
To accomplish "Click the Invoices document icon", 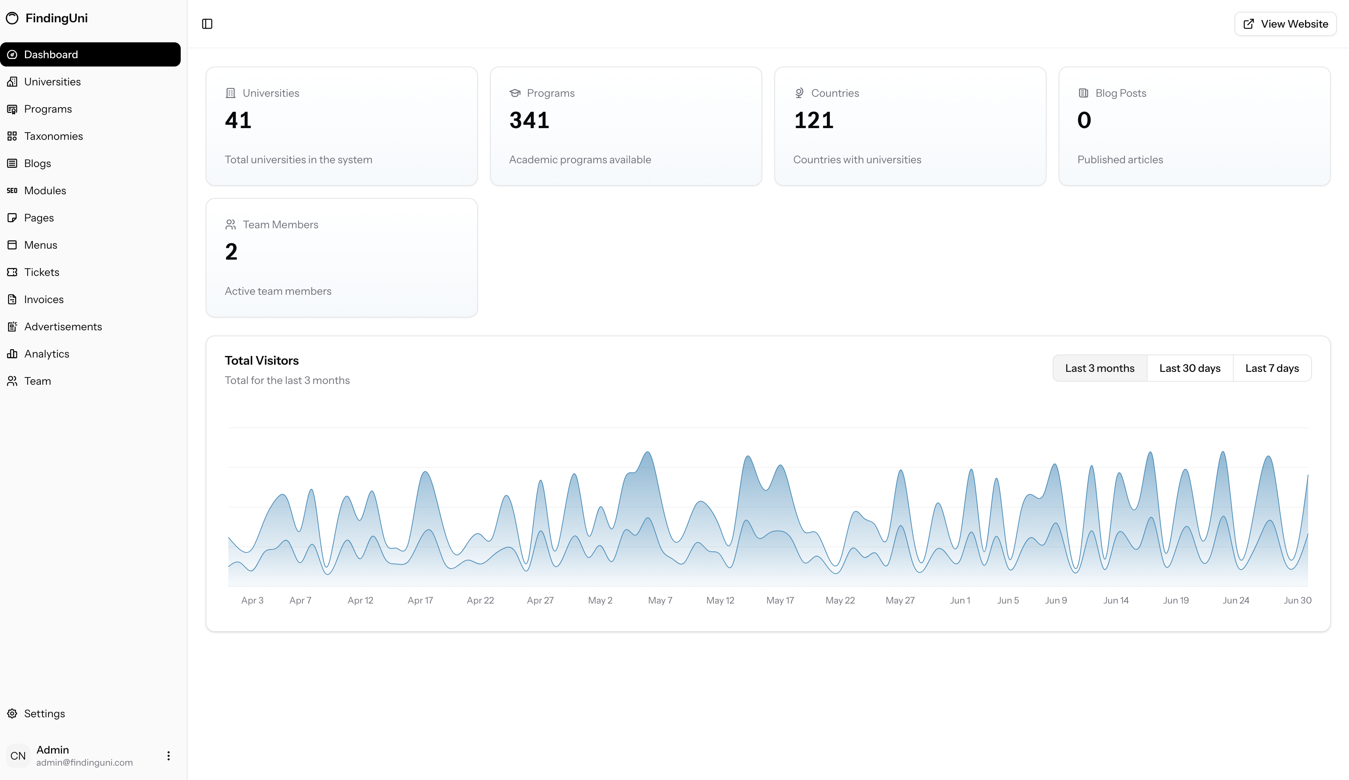I will [12, 300].
